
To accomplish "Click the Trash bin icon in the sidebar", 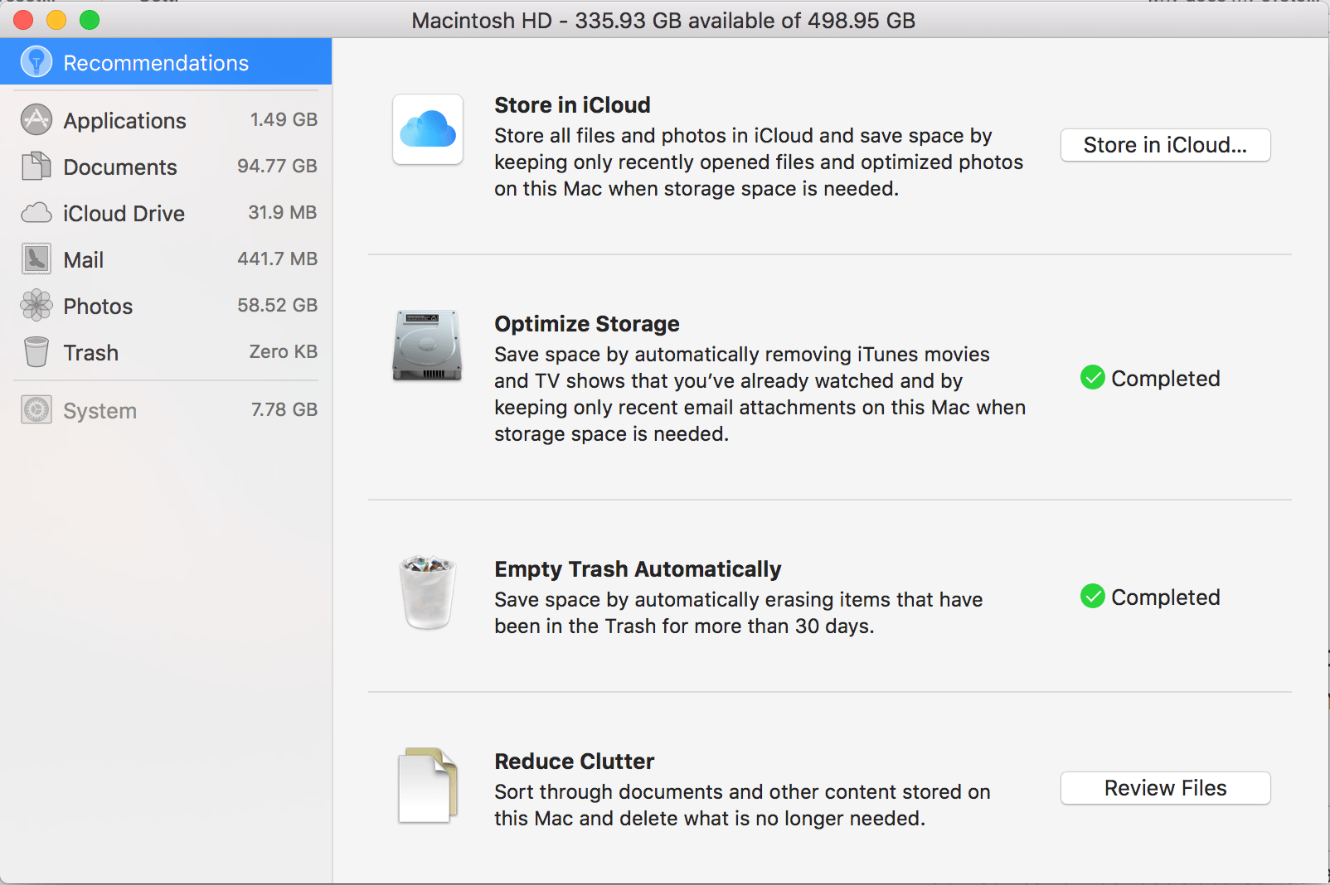I will (35, 351).
